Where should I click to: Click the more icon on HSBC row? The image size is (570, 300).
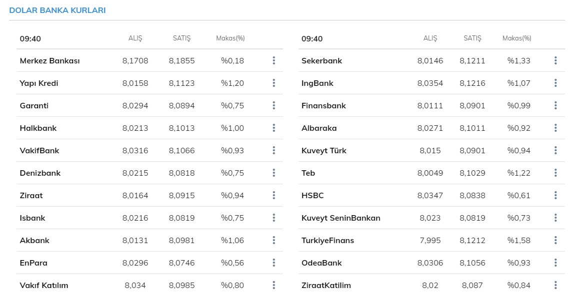tap(555, 195)
